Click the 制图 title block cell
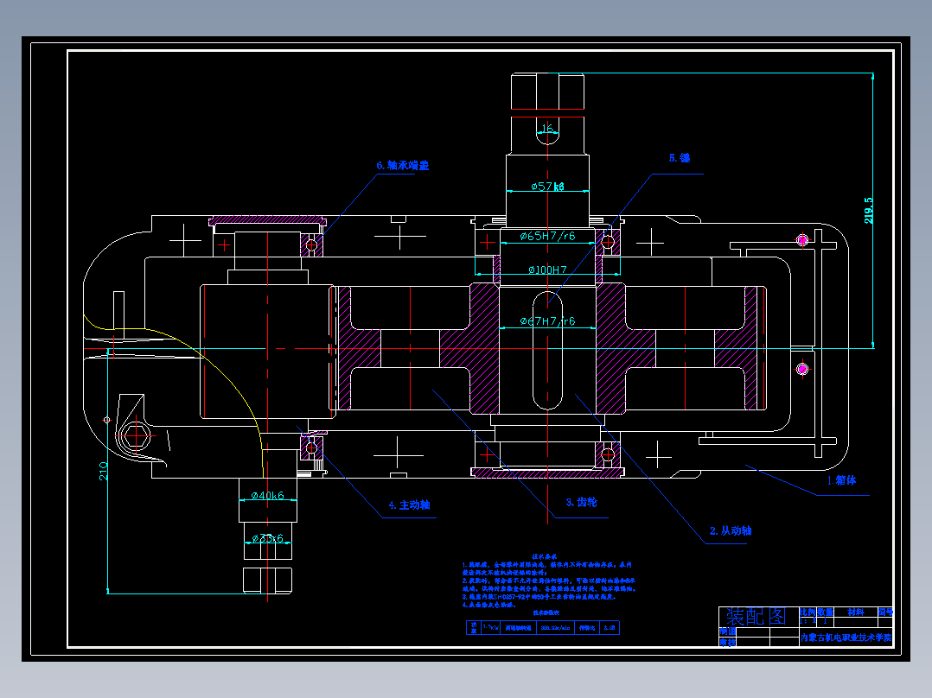The image size is (932, 698). pos(728,631)
